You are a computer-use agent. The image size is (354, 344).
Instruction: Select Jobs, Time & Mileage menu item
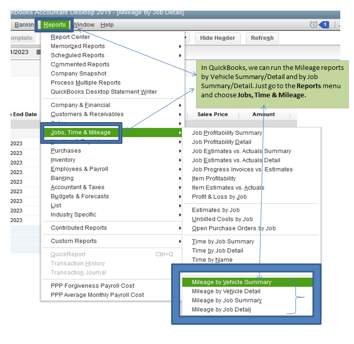(112, 132)
